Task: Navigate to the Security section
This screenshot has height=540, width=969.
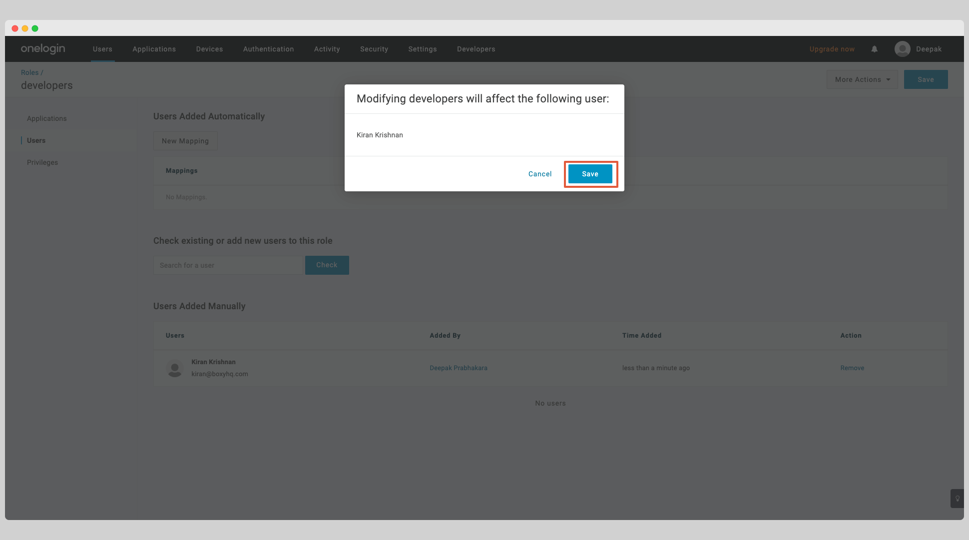Action: (x=374, y=49)
